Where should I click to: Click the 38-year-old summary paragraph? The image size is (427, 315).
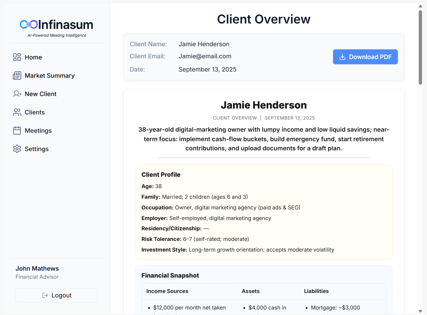(264, 139)
